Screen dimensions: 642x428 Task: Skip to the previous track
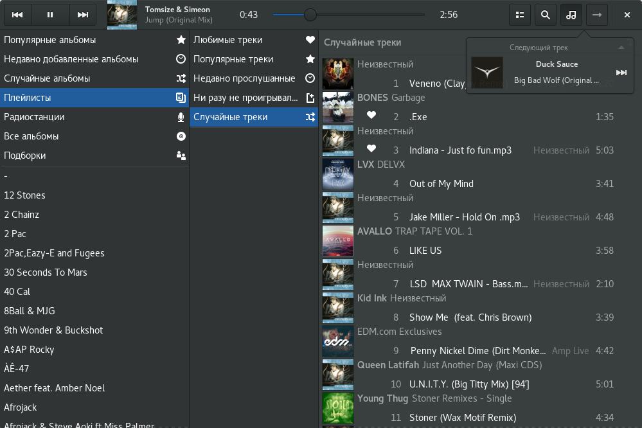pyautogui.click(x=17, y=15)
